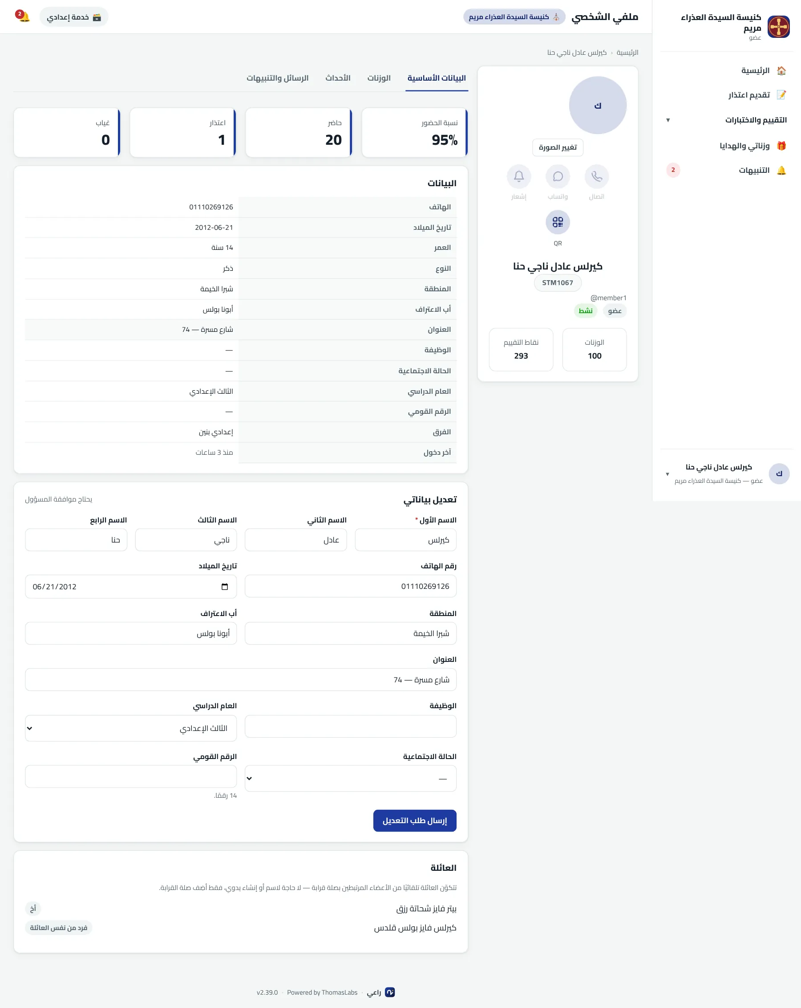Switch to الوزنات tab
The image size is (801, 1008).
(379, 78)
